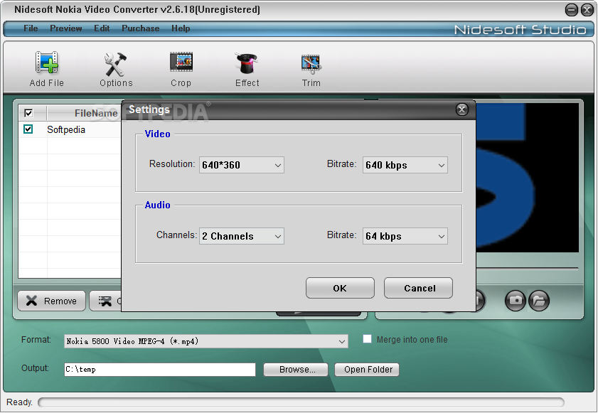Click the snapshot camera icon
598x413 pixels.
pyautogui.click(x=516, y=300)
